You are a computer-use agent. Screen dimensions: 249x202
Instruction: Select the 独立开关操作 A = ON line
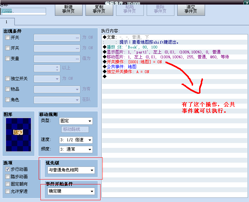(x=174, y=72)
